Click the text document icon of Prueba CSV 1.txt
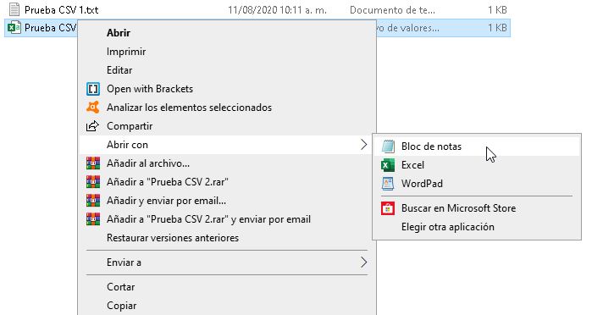The image size is (592, 315). click(14, 9)
